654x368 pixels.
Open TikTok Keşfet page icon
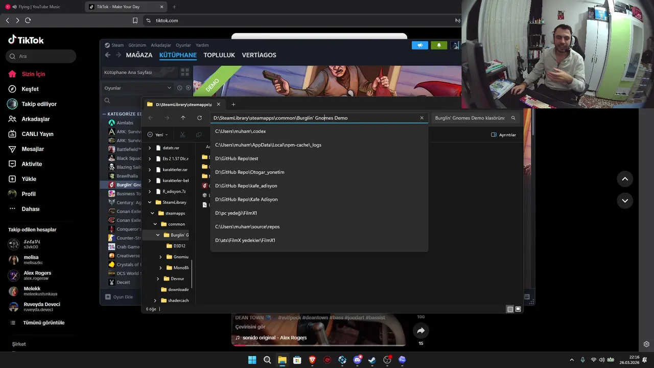(12, 89)
